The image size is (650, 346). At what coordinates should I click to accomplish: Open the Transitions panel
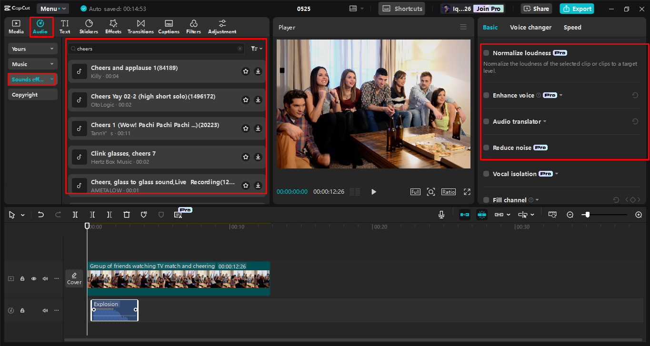(140, 27)
